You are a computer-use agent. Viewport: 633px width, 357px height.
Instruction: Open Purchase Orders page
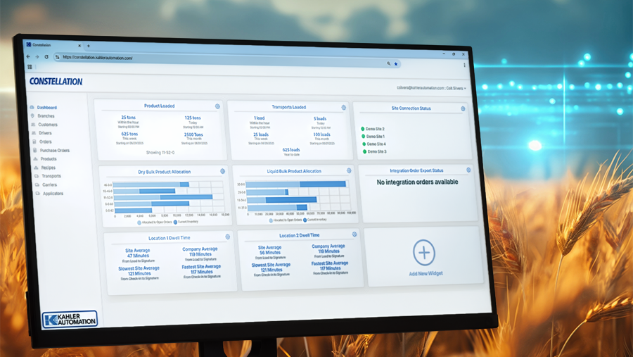(x=51, y=151)
